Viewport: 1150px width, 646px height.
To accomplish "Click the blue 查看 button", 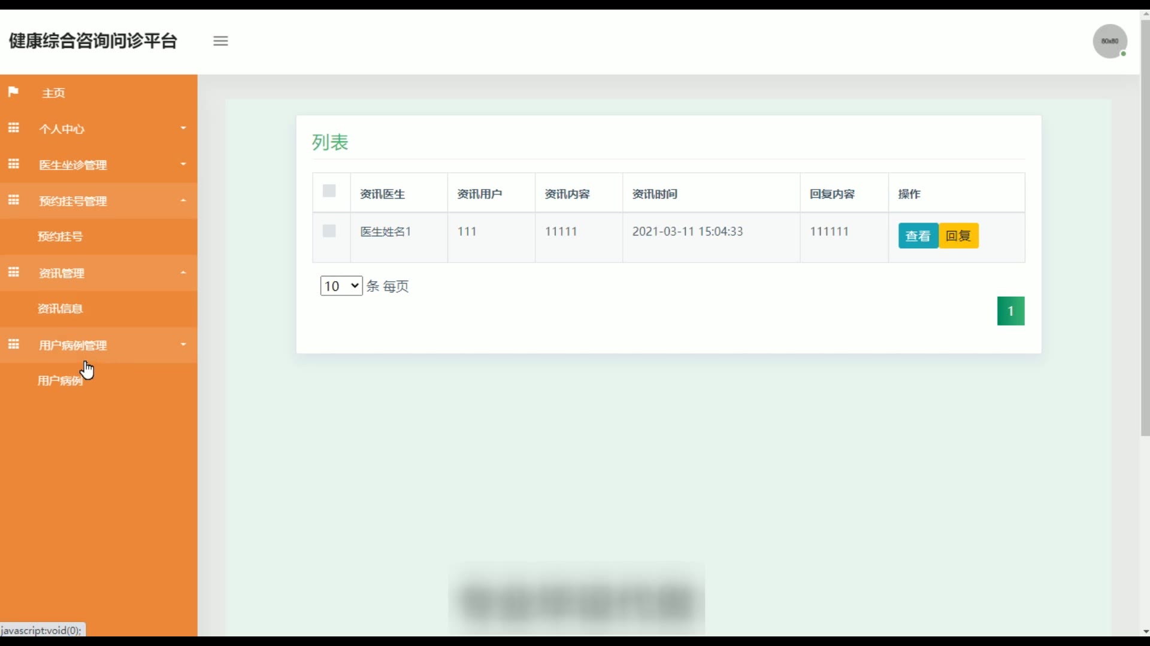I will 918,236.
